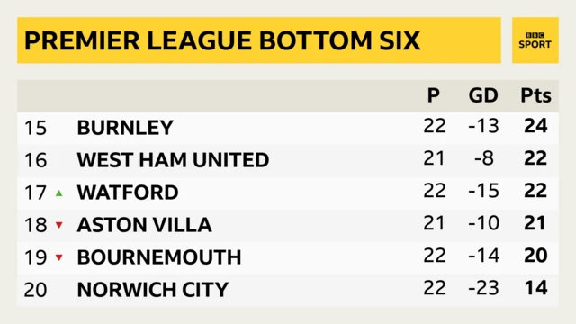
Task: Click the Norwich City team name
Action: [153, 290]
